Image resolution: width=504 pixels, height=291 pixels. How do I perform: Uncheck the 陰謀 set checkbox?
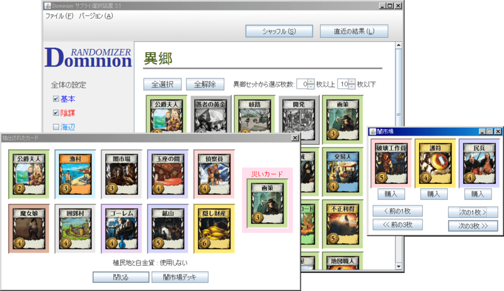pos(56,113)
